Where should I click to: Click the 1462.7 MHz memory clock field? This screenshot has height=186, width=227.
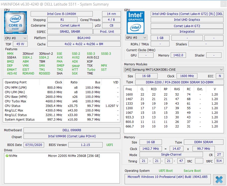(x=150, y=149)
